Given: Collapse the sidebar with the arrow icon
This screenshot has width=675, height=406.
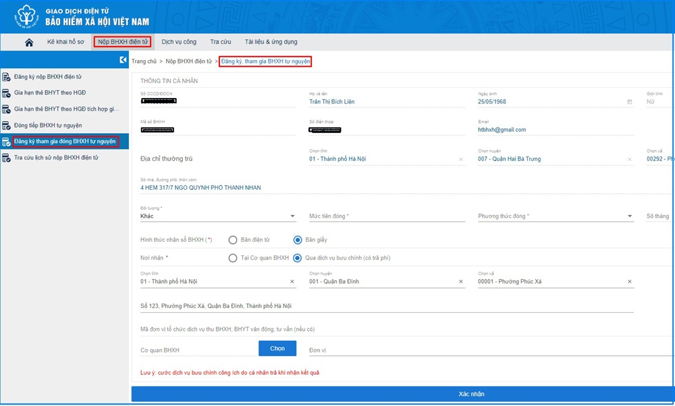Looking at the screenshot, I should coord(123,60).
